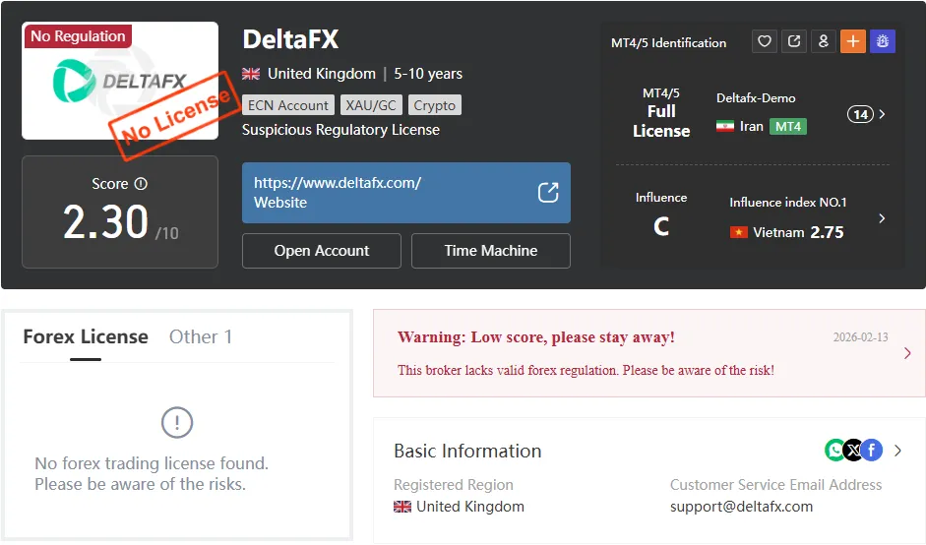Click the 'MT4/5 Identification' label
This screenshot has width=926, height=545.
pos(668,42)
